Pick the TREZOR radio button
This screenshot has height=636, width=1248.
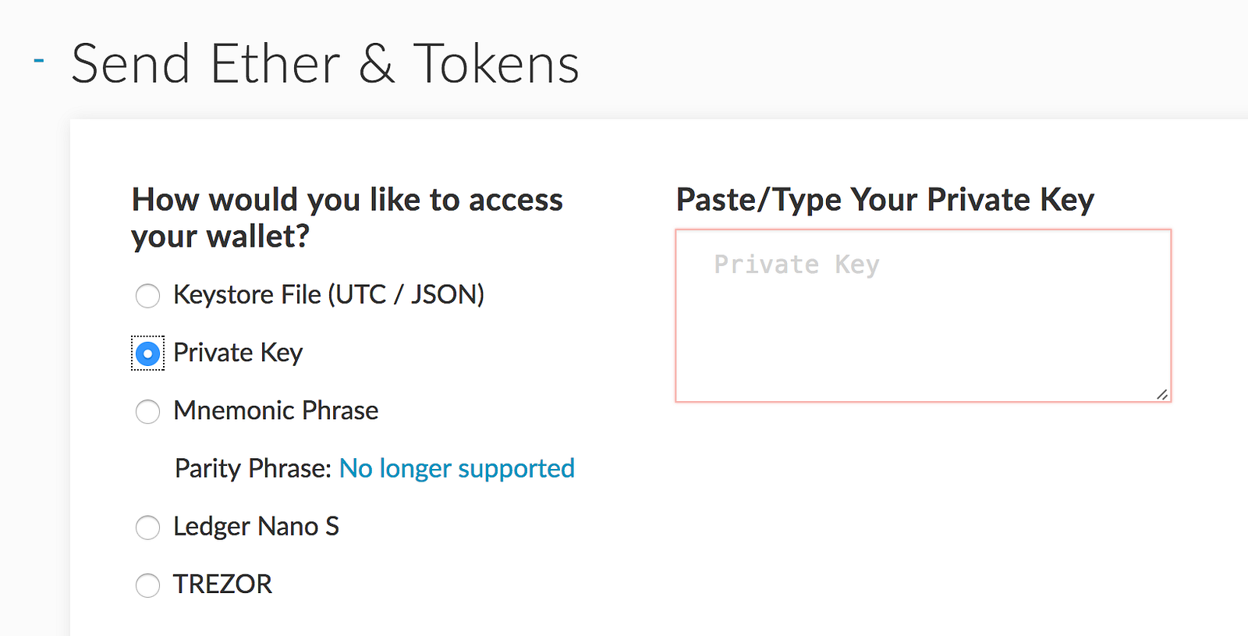coord(147,585)
